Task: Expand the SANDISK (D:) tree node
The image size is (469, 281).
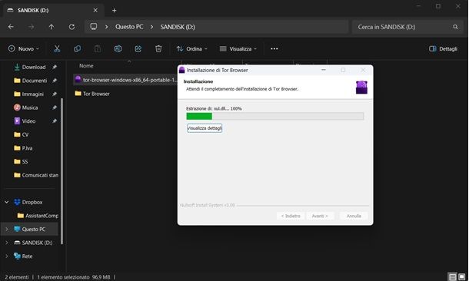Action: (7, 243)
